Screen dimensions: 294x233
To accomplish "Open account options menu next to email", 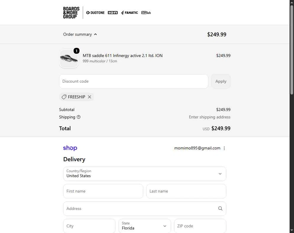I will 224,148.
